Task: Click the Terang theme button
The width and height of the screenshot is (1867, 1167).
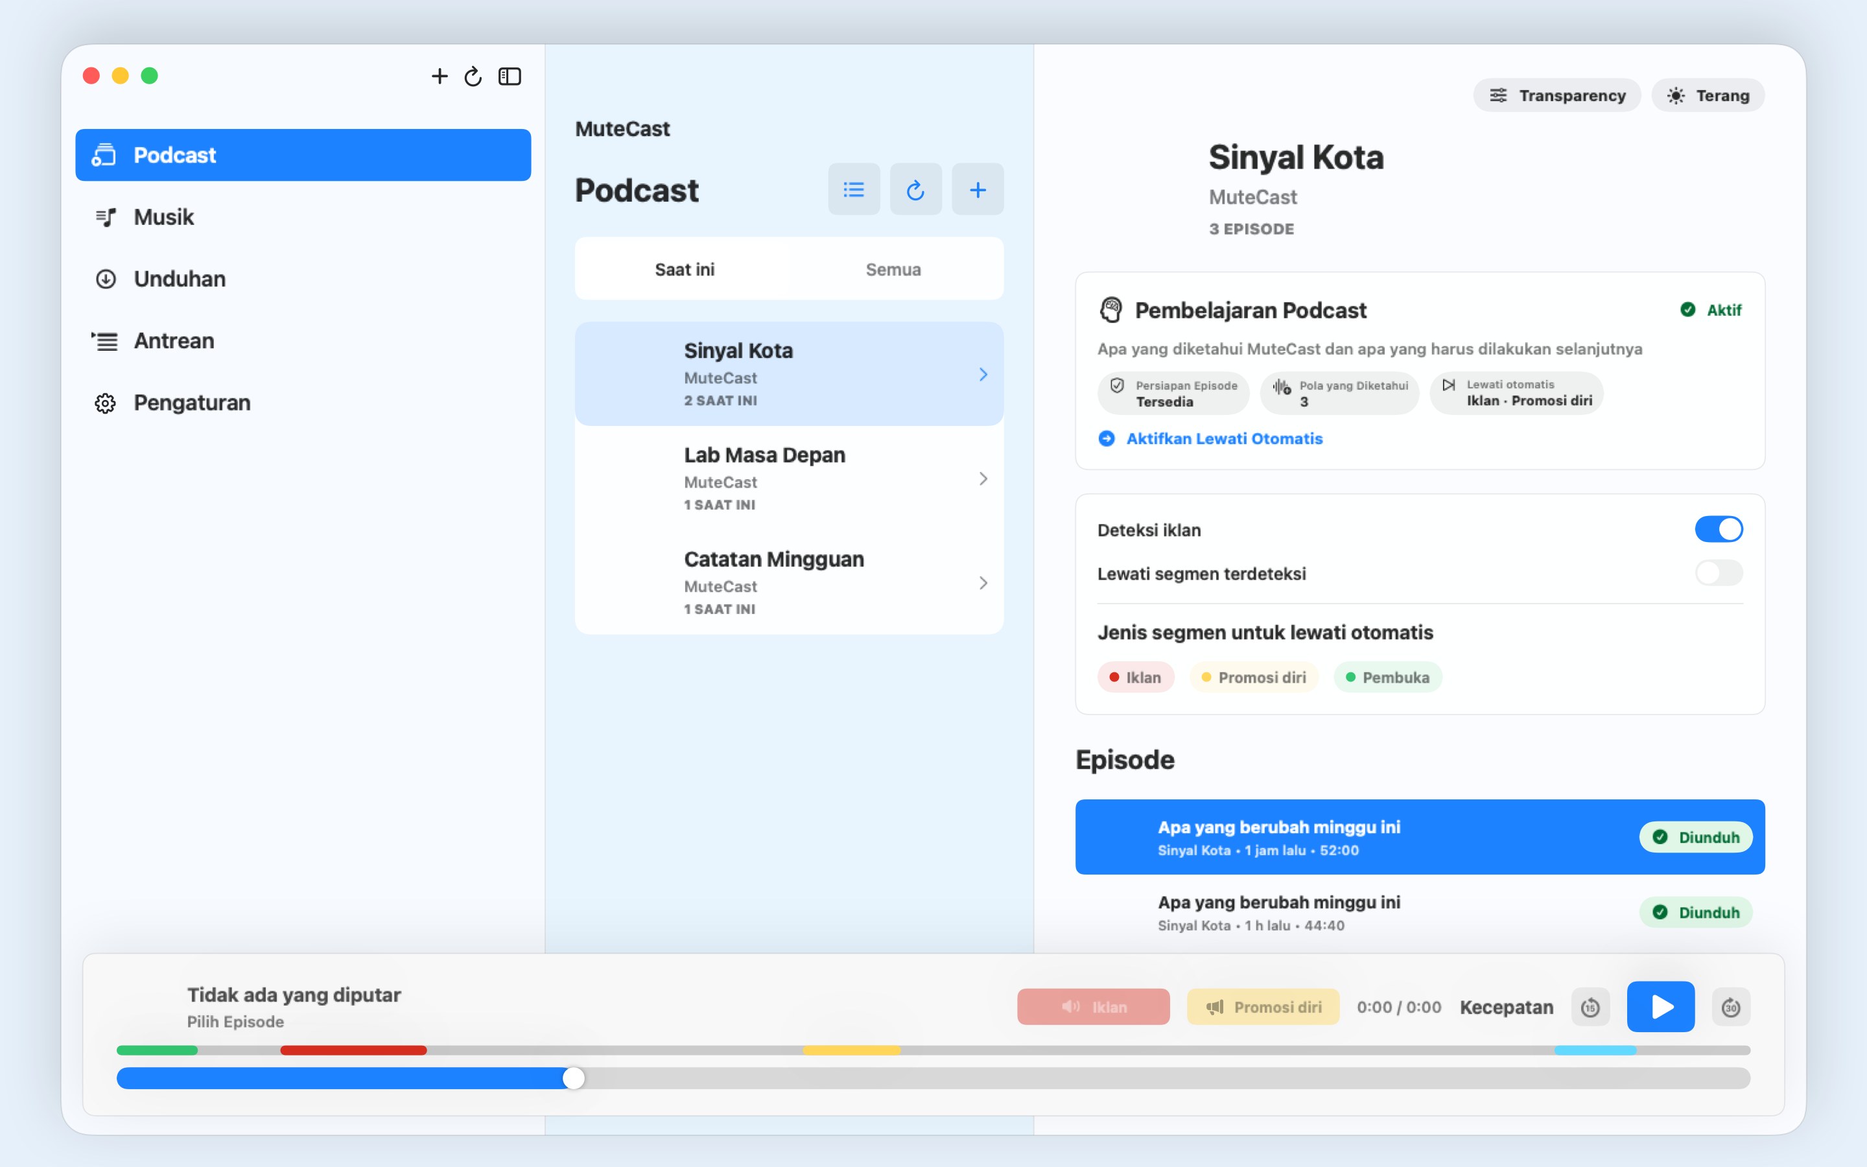Action: (1708, 95)
